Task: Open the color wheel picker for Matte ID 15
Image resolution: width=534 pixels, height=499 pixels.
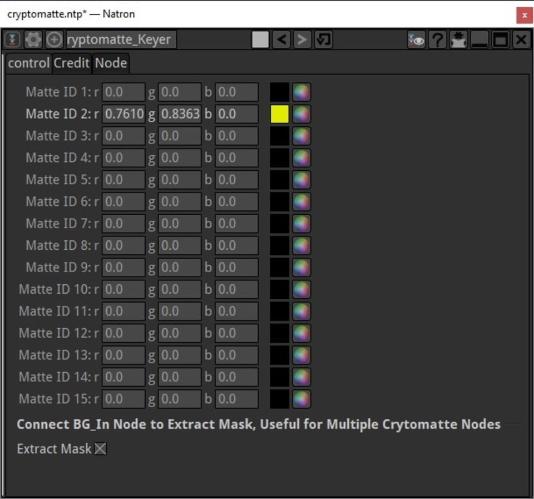Action: 300,399
